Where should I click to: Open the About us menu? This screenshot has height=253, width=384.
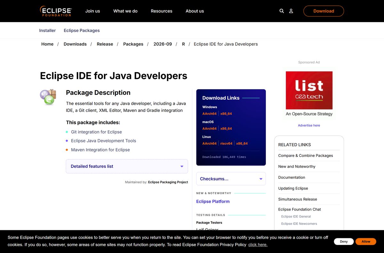point(195,11)
